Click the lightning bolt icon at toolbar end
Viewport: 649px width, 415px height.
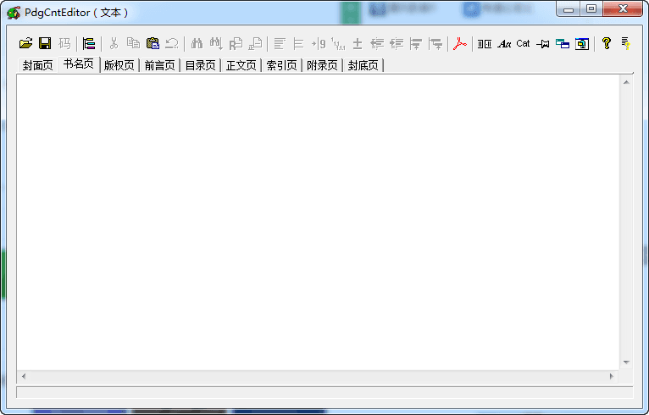pyautogui.click(x=625, y=43)
